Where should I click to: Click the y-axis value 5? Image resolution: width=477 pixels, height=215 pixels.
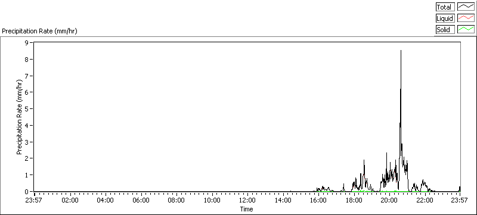point(26,109)
